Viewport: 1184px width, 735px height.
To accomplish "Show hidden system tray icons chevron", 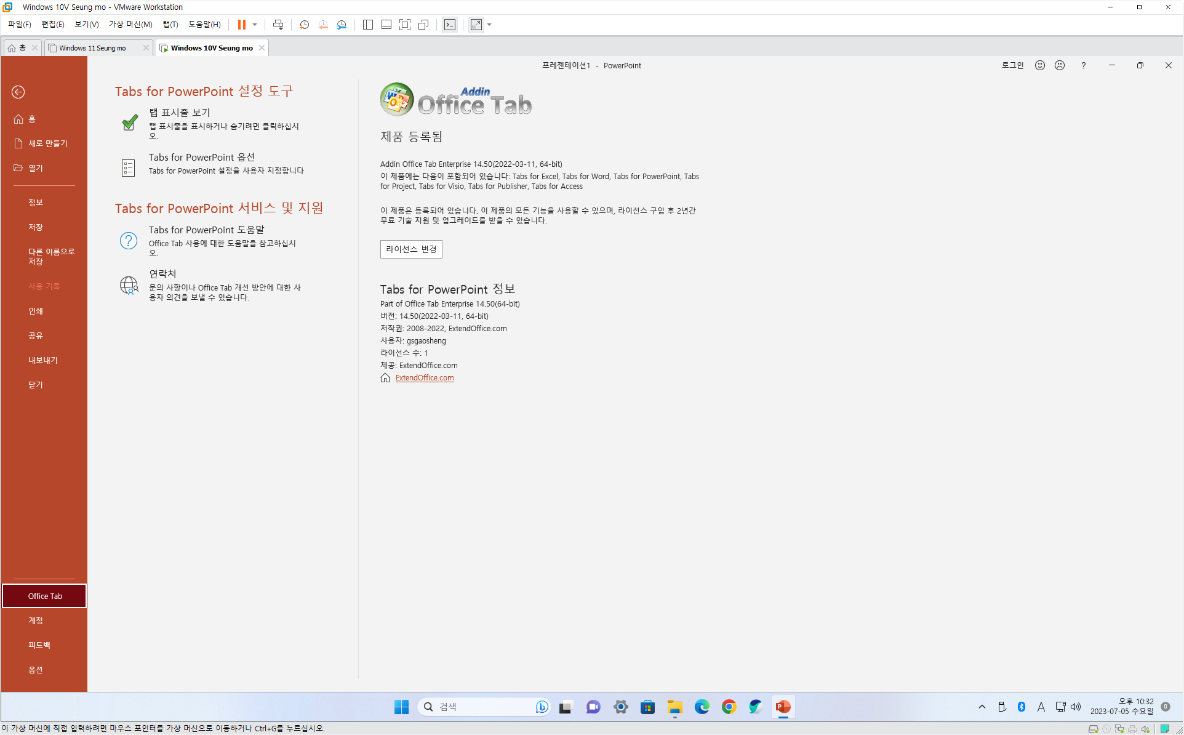I will (x=982, y=707).
